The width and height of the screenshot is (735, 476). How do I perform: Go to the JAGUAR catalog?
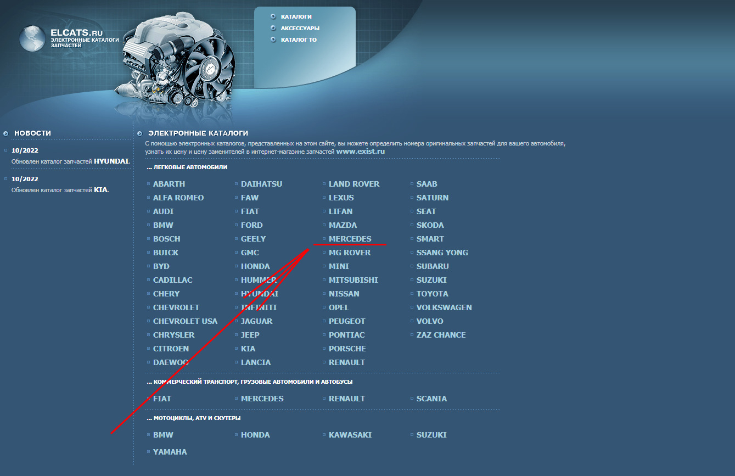pyautogui.click(x=256, y=321)
